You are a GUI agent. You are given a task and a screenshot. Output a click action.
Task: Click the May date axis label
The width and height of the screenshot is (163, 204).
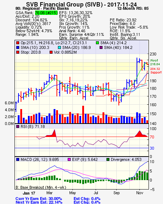pyautogui.click(x=72, y=193)
